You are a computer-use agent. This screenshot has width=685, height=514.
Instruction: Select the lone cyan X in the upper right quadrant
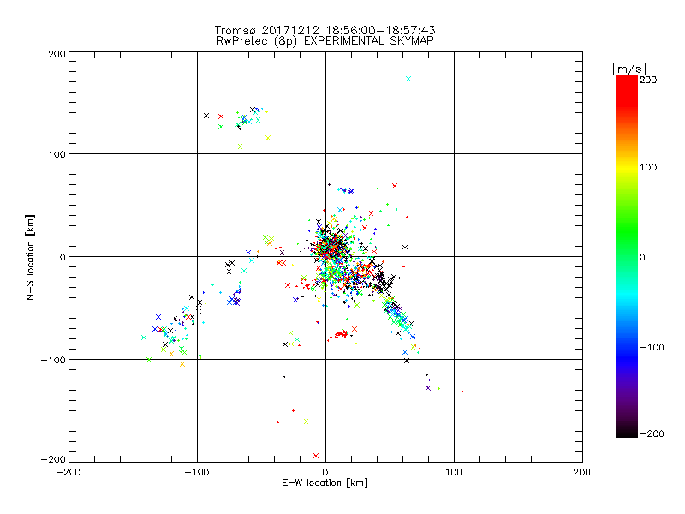click(x=408, y=79)
